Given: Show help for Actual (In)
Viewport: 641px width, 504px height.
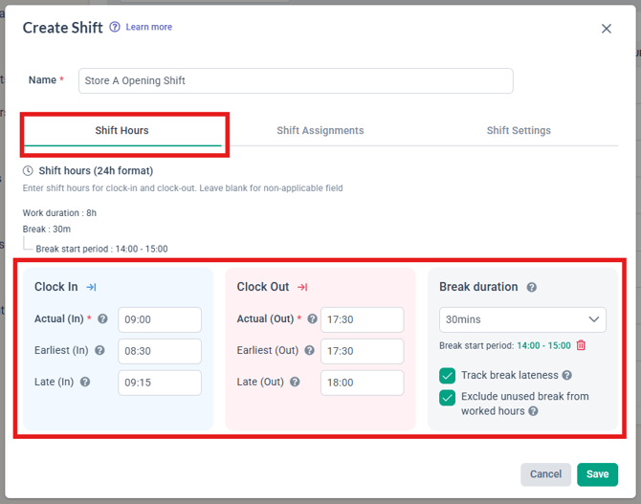Looking at the screenshot, I should (102, 318).
